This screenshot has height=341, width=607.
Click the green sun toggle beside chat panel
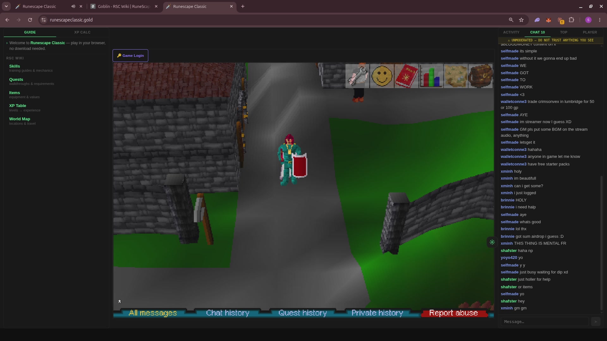click(x=492, y=242)
